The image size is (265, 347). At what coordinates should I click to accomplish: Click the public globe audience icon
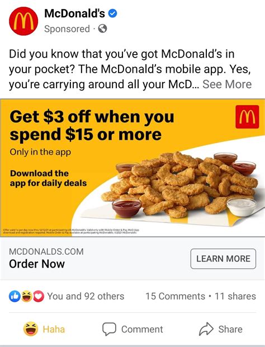tap(102, 28)
